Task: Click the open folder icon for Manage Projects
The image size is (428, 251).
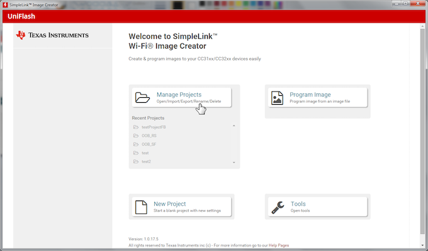Action: point(142,98)
